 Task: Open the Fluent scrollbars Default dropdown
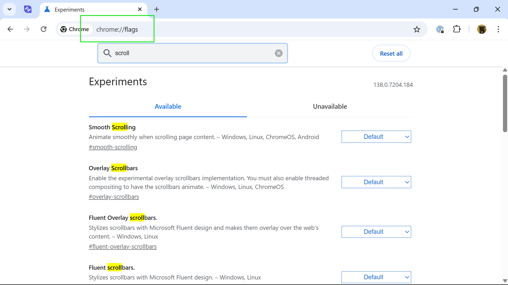tap(376, 277)
